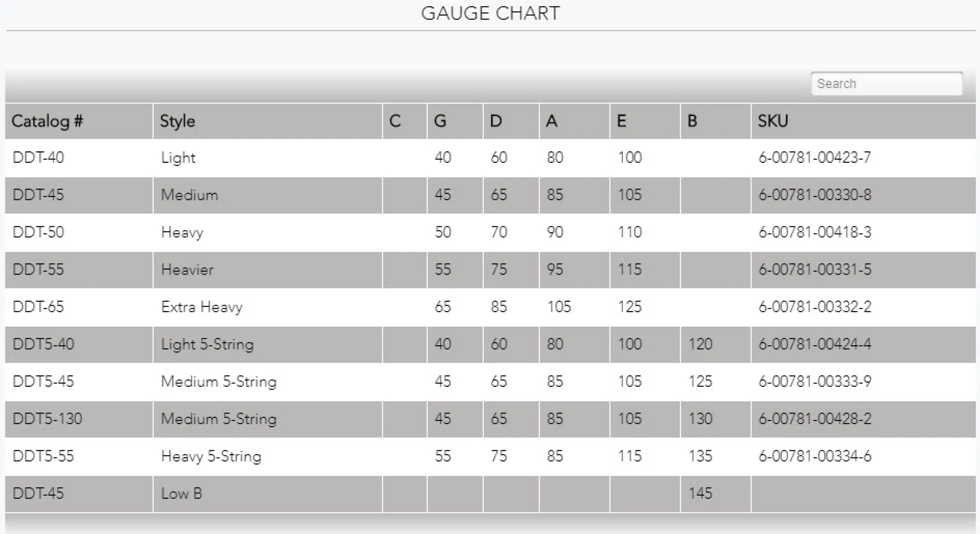The image size is (980, 534).
Task: Sort by the Style column header
Action: [x=268, y=121]
